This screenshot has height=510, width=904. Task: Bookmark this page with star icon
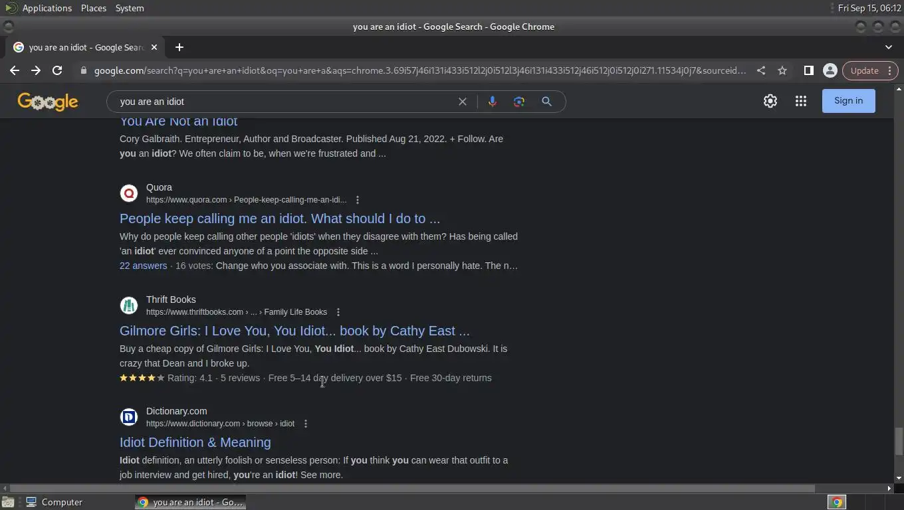pos(782,70)
